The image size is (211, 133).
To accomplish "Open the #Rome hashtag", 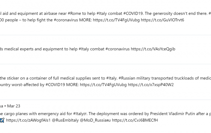I will [x=74, y=14].
